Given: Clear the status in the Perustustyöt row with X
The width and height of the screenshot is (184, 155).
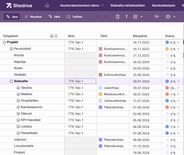Looking at the screenshot, I should pos(178,49).
